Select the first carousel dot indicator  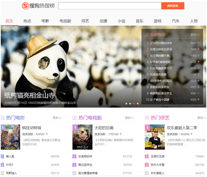point(126,103)
